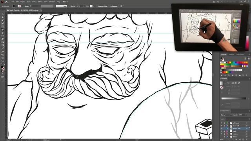Select the Zoom tool in toolbar
Viewport: 251px width, 141px height.
coord(3,61)
